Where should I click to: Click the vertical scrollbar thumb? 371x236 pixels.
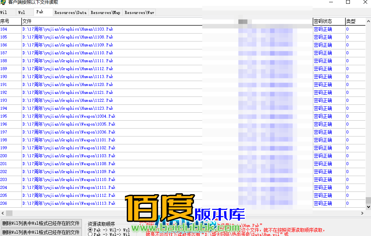point(368,200)
